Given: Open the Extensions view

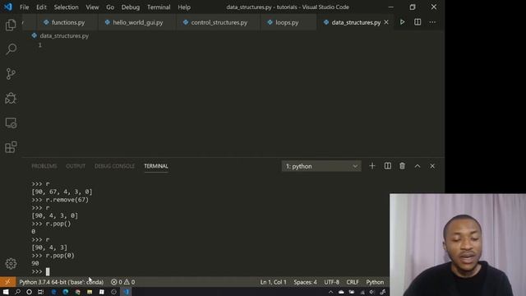Looking at the screenshot, I should 11,147.
